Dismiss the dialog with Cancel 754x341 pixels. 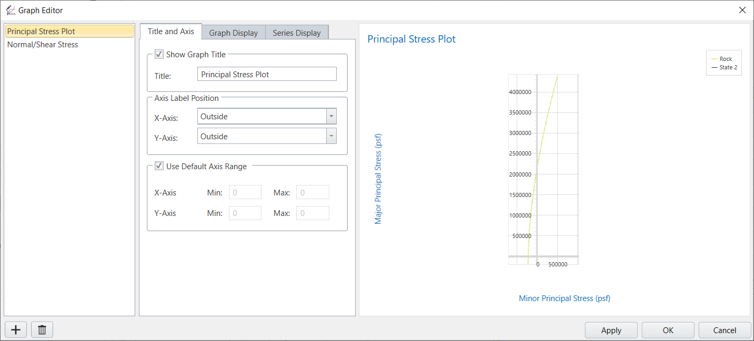(725, 330)
